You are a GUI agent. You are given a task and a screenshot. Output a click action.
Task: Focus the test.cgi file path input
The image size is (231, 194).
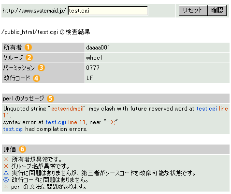tap(108, 11)
